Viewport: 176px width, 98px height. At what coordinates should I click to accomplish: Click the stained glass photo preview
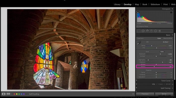68,49
